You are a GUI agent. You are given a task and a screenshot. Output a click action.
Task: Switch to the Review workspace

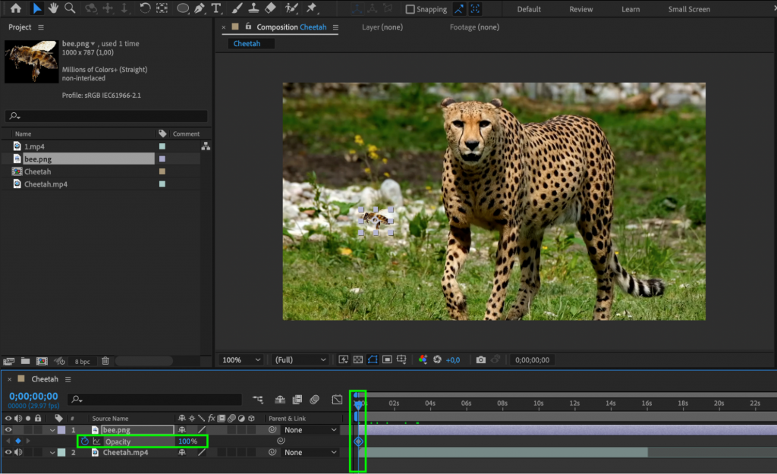pos(580,8)
